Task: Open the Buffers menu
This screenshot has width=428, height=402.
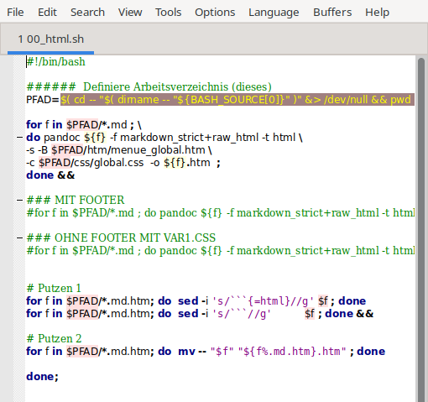Action: [x=332, y=13]
